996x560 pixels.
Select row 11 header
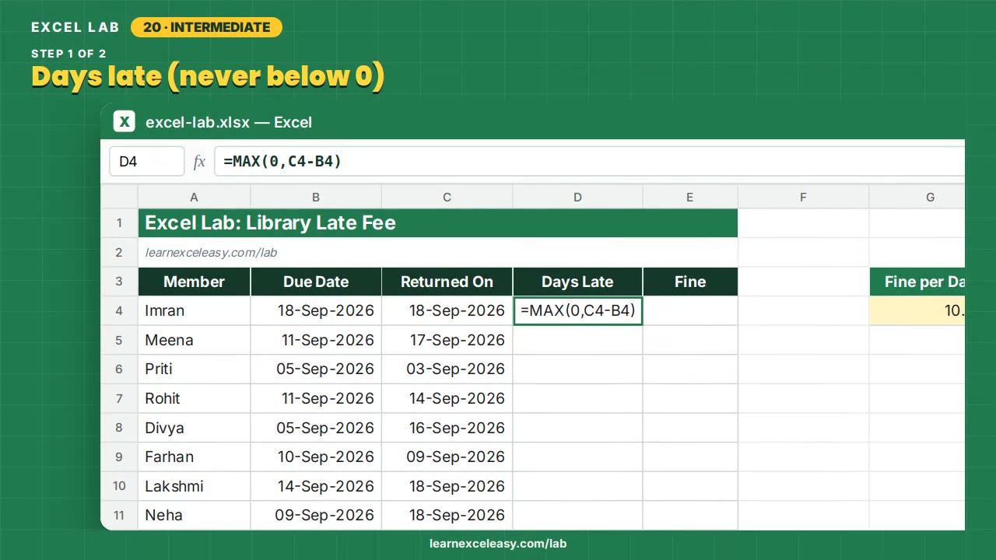(119, 515)
